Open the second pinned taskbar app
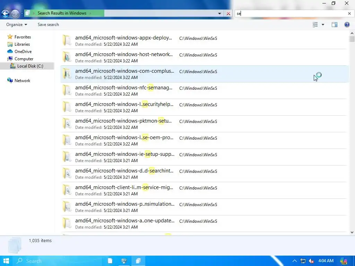355x266 pixels. (124, 261)
